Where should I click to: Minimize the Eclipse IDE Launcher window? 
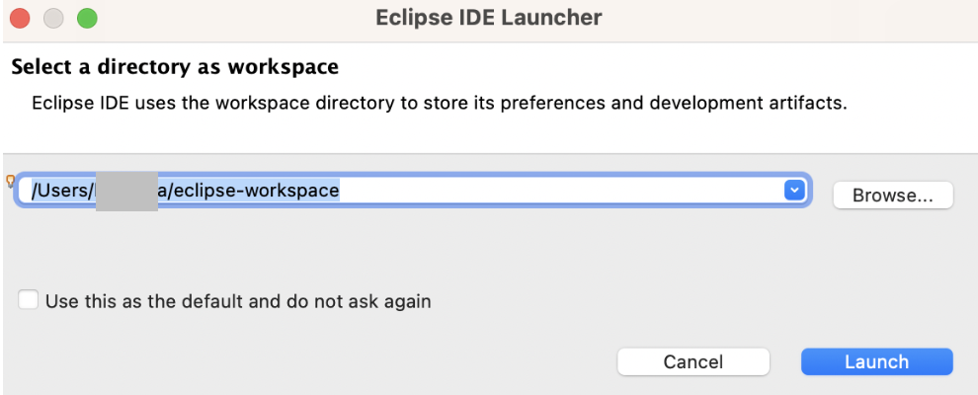[x=53, y=19]
